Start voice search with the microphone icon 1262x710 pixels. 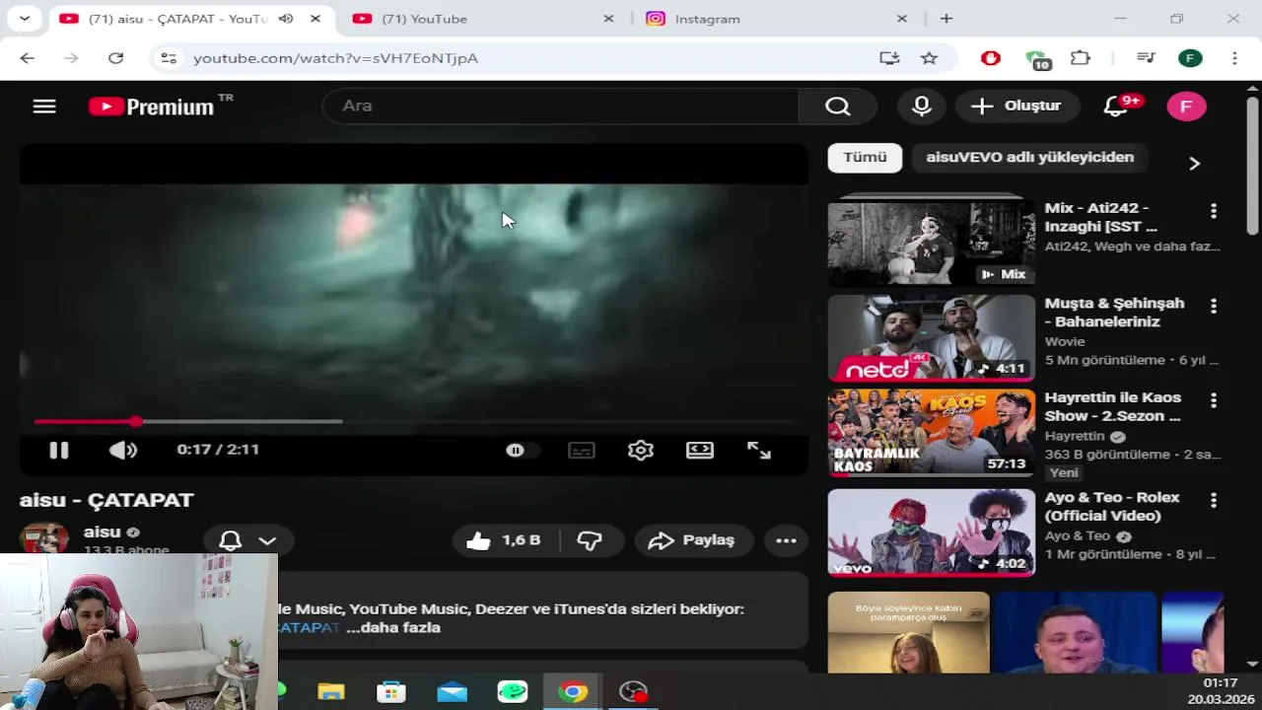click(922, 106)
